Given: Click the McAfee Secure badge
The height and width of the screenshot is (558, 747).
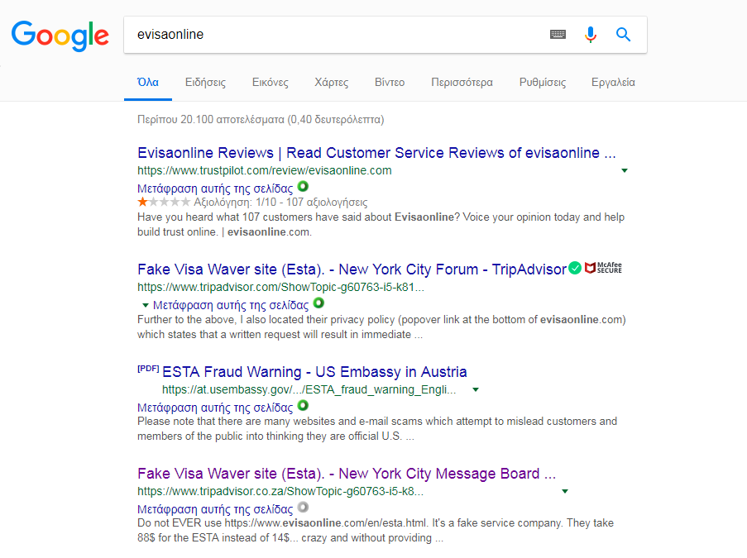Looking at the screenshot, I should coord(603,268).
